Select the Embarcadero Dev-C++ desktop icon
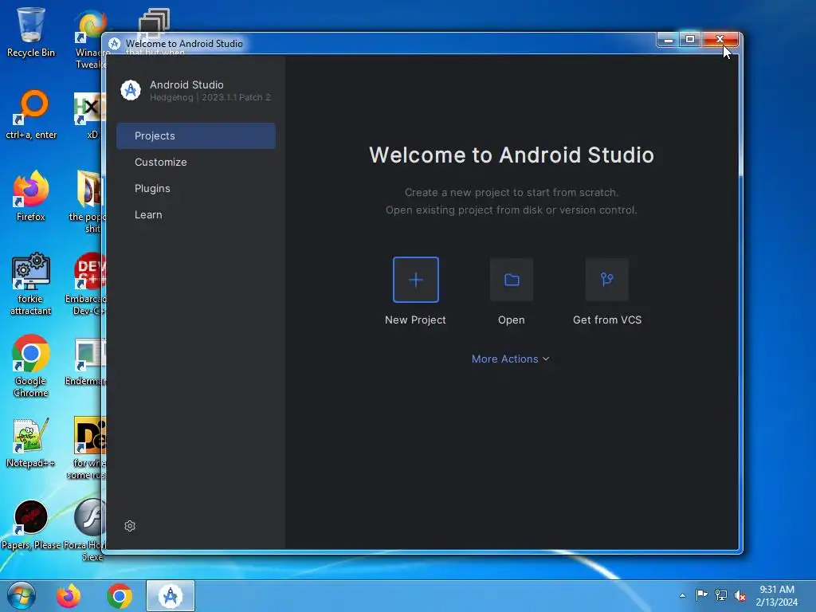Image resolution: width=816 pixels, height=612 pixels. (x=88, y=284)
